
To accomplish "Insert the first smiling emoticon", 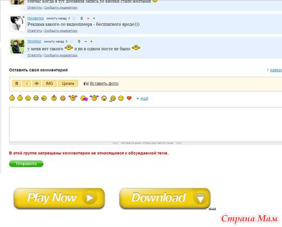I will point(12,98).
